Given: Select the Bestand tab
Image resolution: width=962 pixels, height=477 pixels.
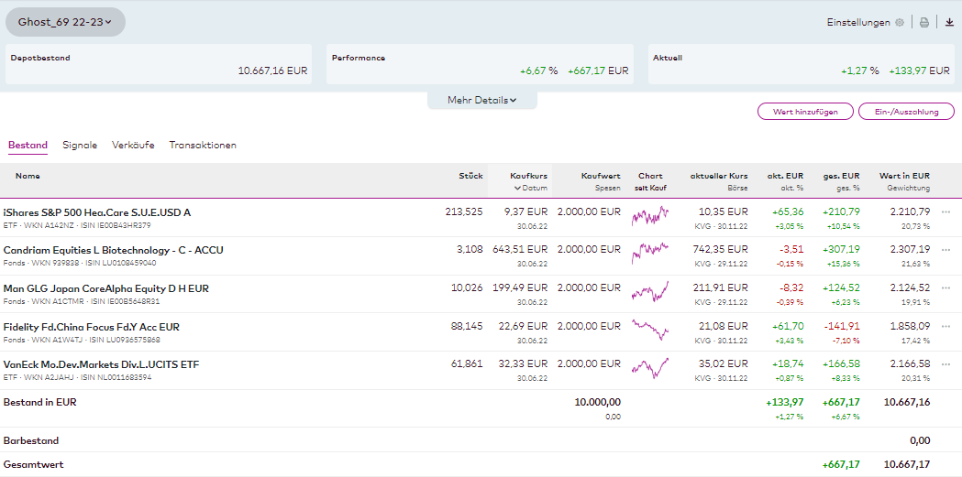Looking at the screenshot, I should tap(28, 145).
